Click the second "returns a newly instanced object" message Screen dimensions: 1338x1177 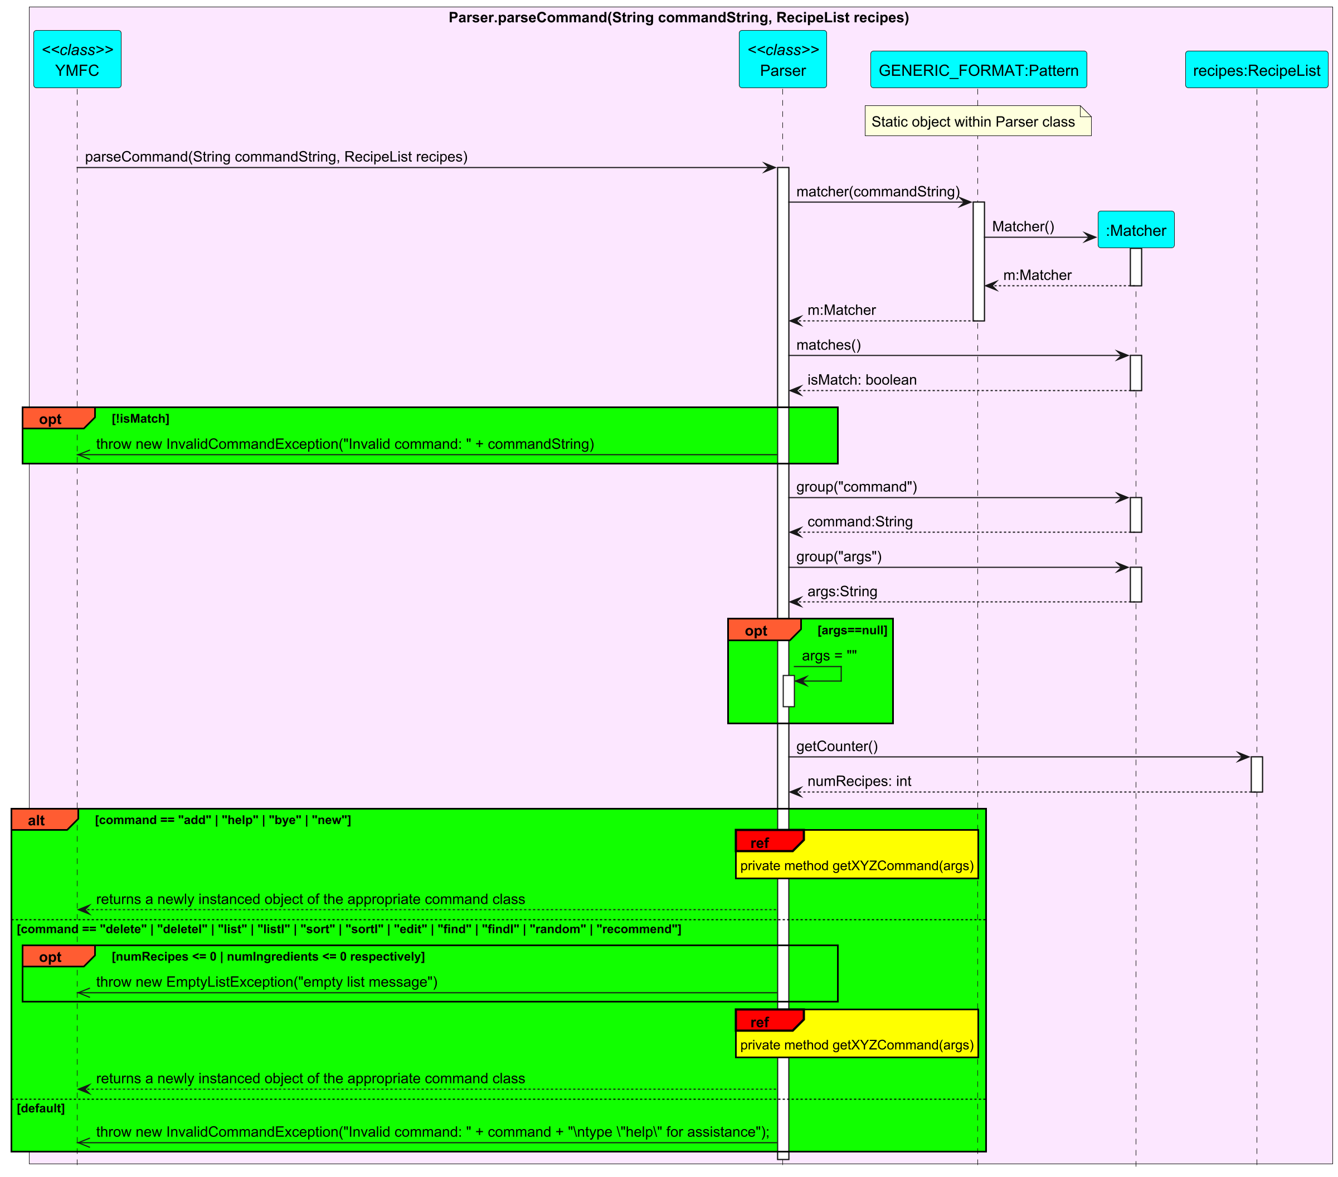click(x=310, y=1078)
